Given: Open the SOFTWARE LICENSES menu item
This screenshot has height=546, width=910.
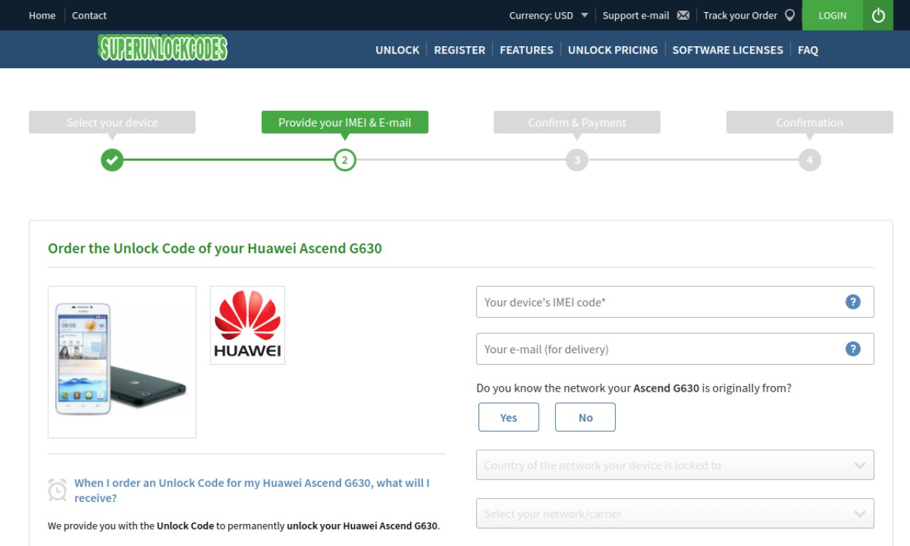Looking at the screenshot, I should (x=727, y=50).
